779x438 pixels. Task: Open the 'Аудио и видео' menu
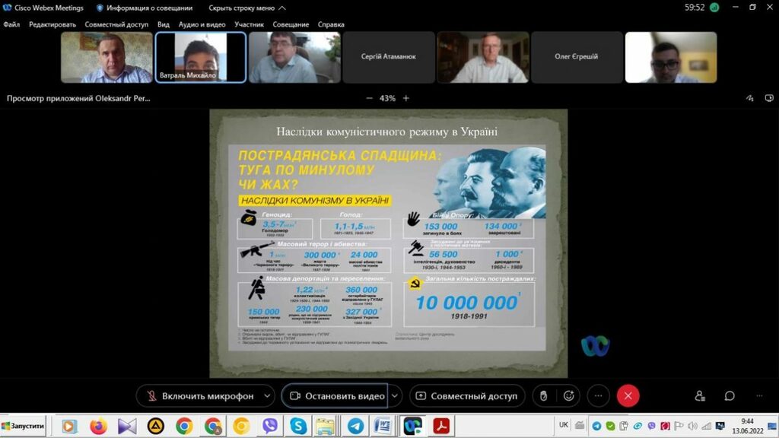click(x=202, y=24)
